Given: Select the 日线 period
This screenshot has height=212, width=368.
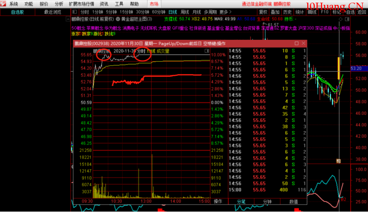Looking at the screenshot, I should (173, 12).
